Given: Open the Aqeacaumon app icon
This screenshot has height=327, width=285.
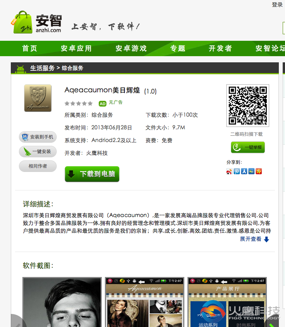Looking at the screenshot, I should (x=38, y=98).
